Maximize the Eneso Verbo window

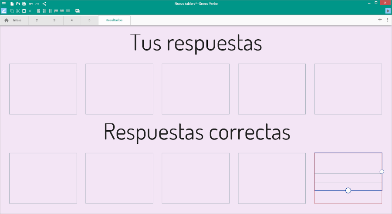point(376,3)
